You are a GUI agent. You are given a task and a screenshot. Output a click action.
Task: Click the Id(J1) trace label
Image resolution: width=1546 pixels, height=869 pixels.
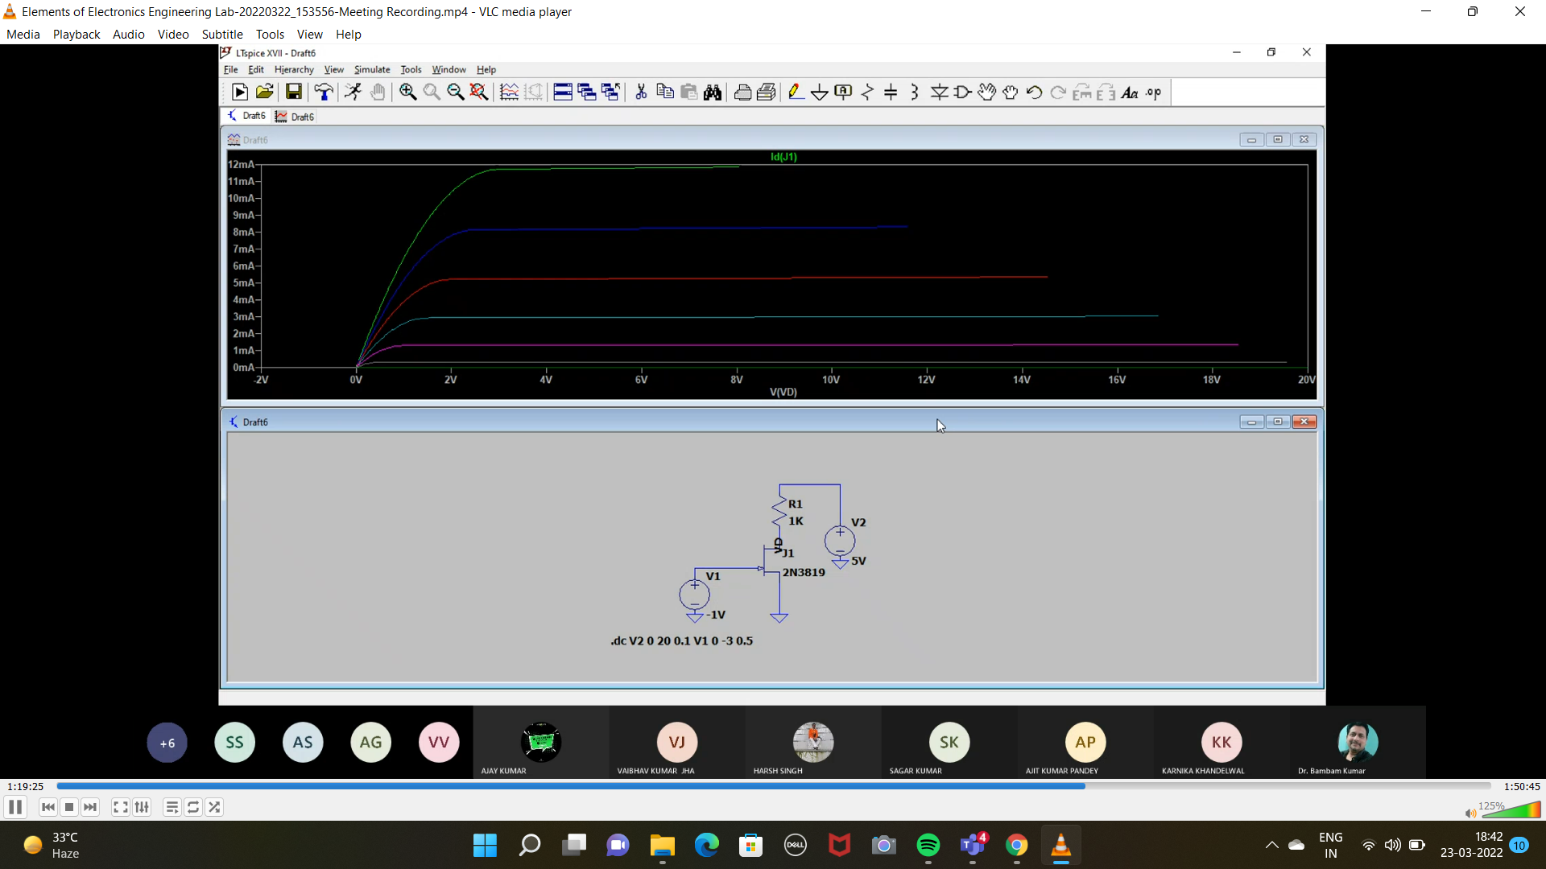783,157
